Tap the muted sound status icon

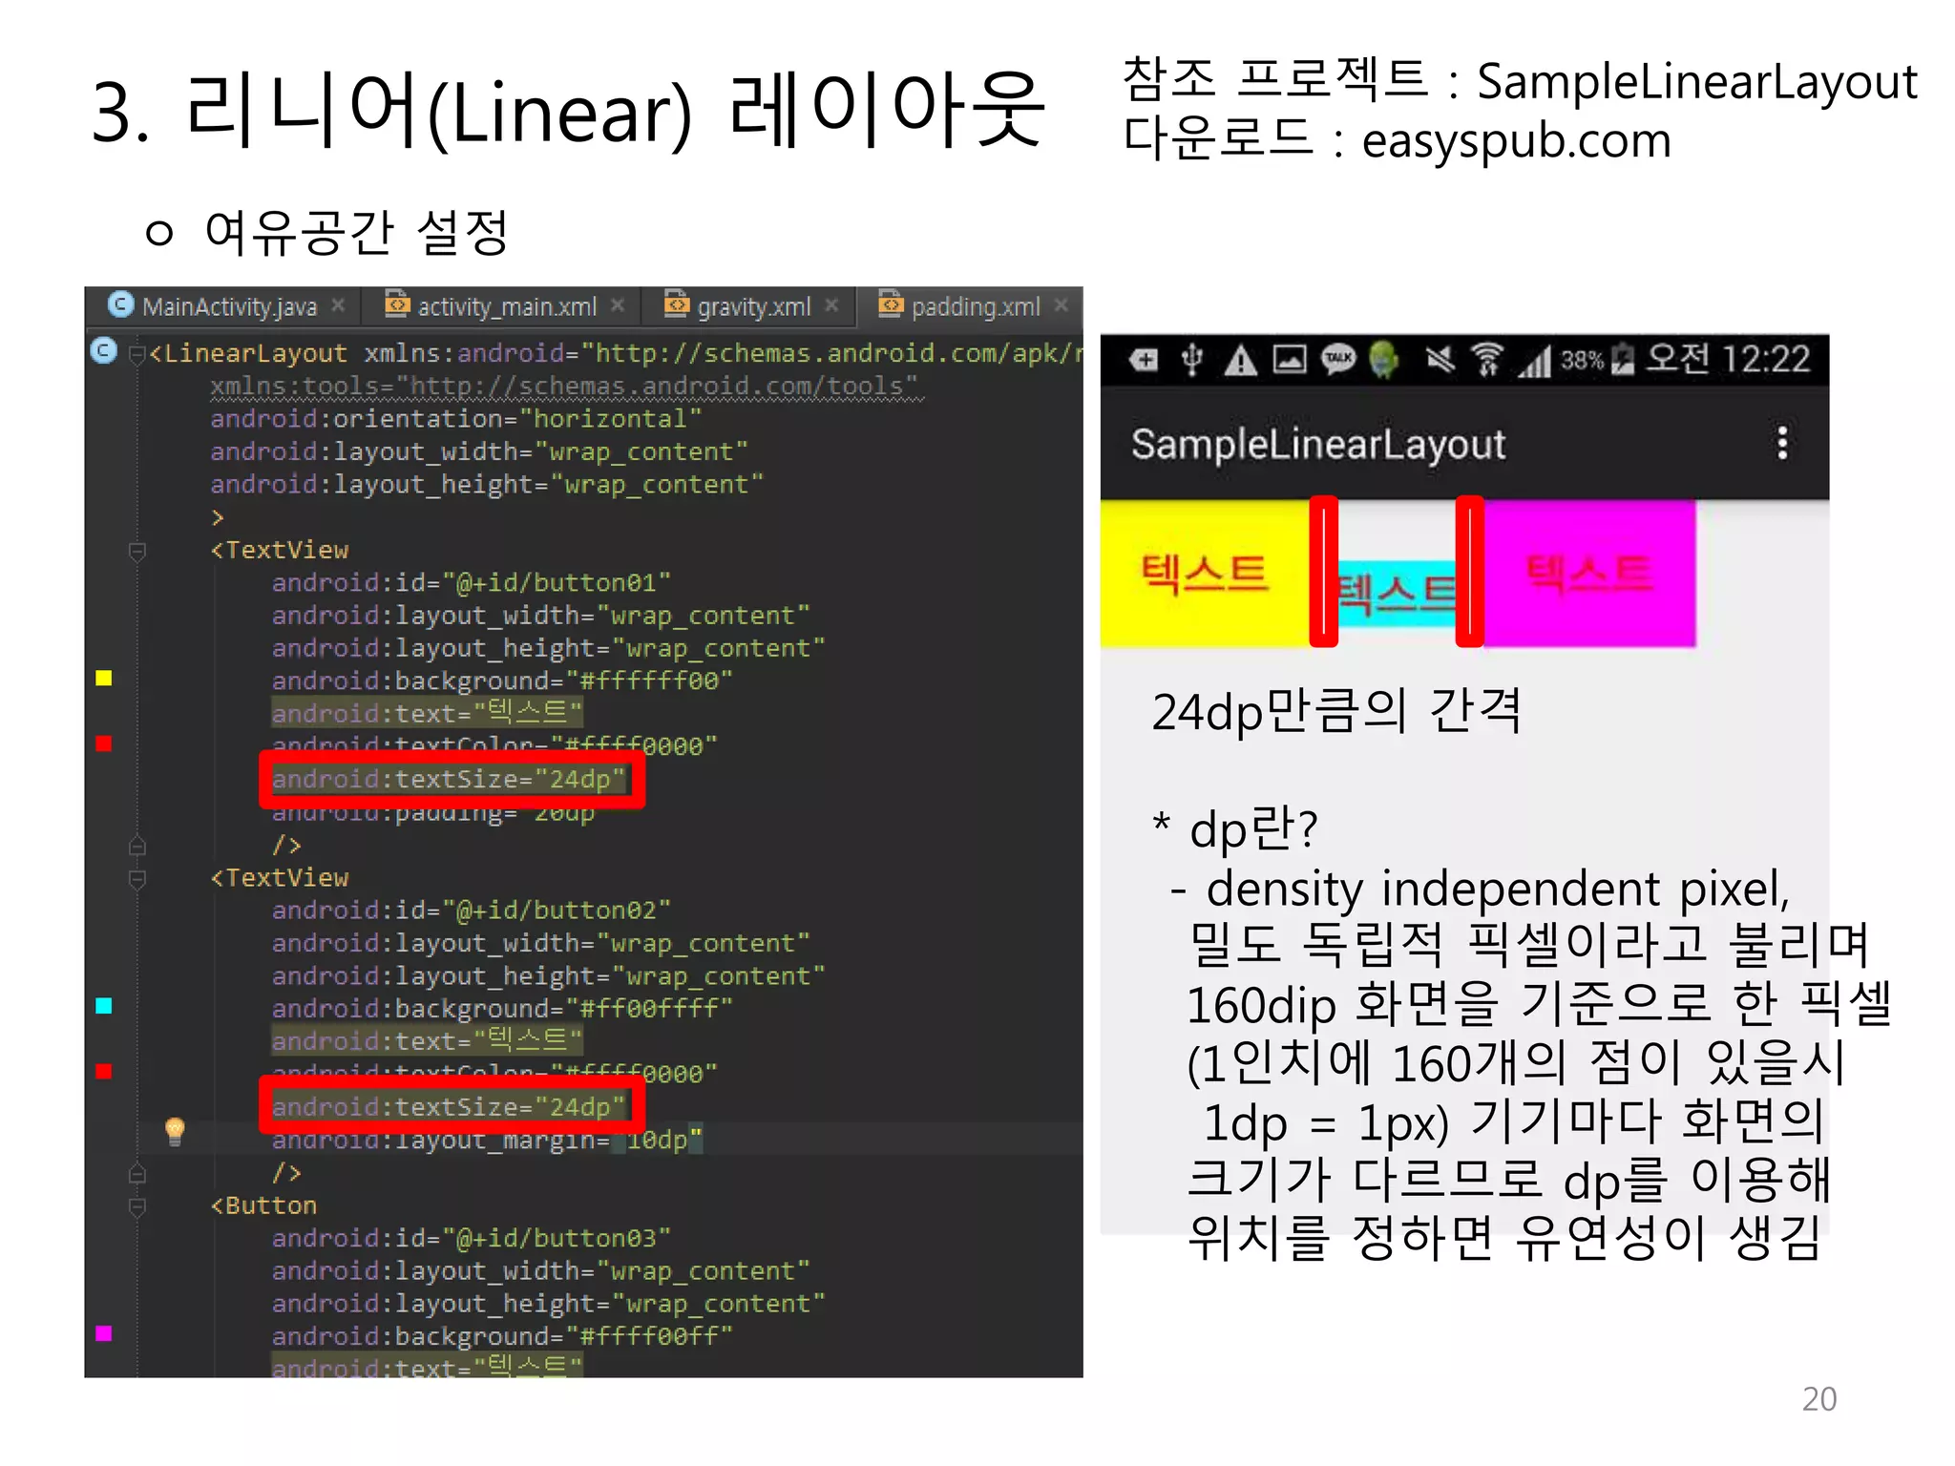[1440, 360]
